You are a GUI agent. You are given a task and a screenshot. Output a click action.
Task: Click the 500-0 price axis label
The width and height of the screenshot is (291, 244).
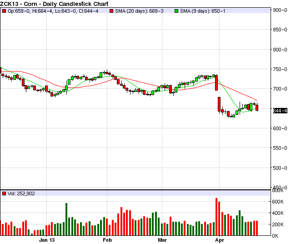pyautogui.click(x=280, y=168)
